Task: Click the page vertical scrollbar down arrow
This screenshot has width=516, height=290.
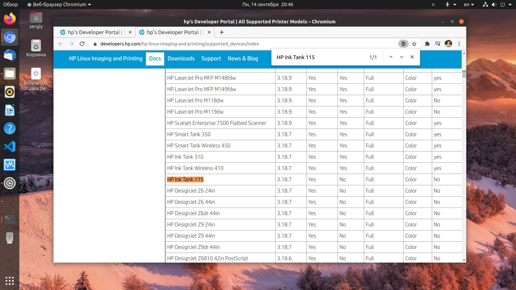Action: [x=464, y=260]
